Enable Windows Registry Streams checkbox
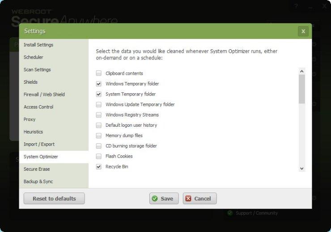This screenshot has height=232, width=331. [98, 115]
